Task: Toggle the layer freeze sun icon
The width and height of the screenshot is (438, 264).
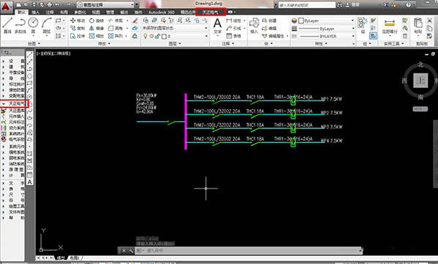Action: 152,37
